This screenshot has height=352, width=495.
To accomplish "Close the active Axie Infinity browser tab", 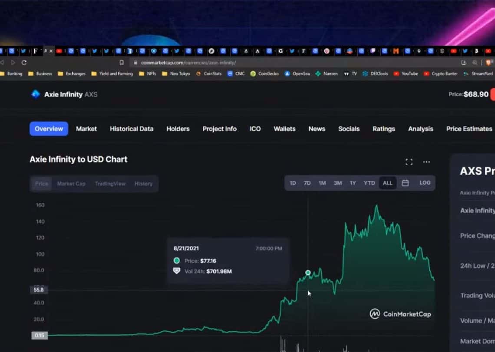I will coord(51,51).
